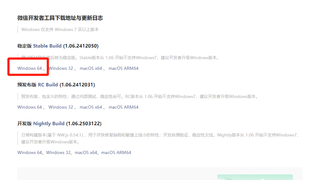Download Stable Build Windows 64 installer
Viewport: 329px width, 180px height.
[30, 68]
